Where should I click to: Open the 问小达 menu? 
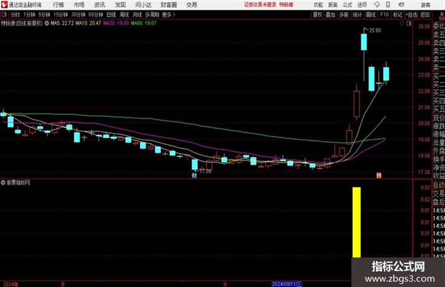pyautogui.click(x=143, y=5)
